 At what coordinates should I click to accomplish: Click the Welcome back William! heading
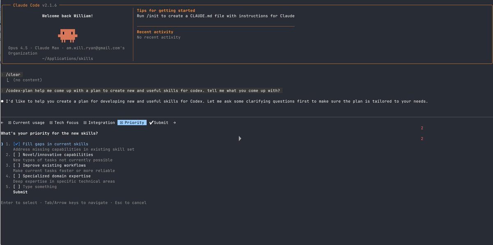pos(67,16)
